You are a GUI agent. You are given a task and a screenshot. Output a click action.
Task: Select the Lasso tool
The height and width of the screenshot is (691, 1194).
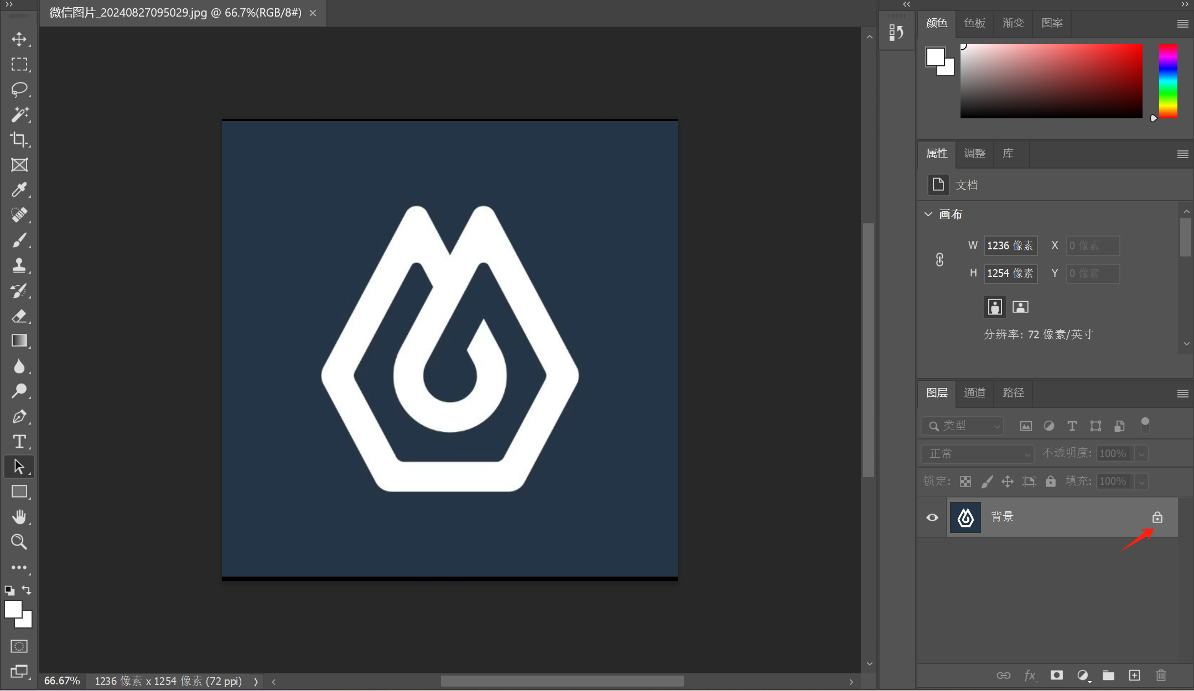click(19, 89)
